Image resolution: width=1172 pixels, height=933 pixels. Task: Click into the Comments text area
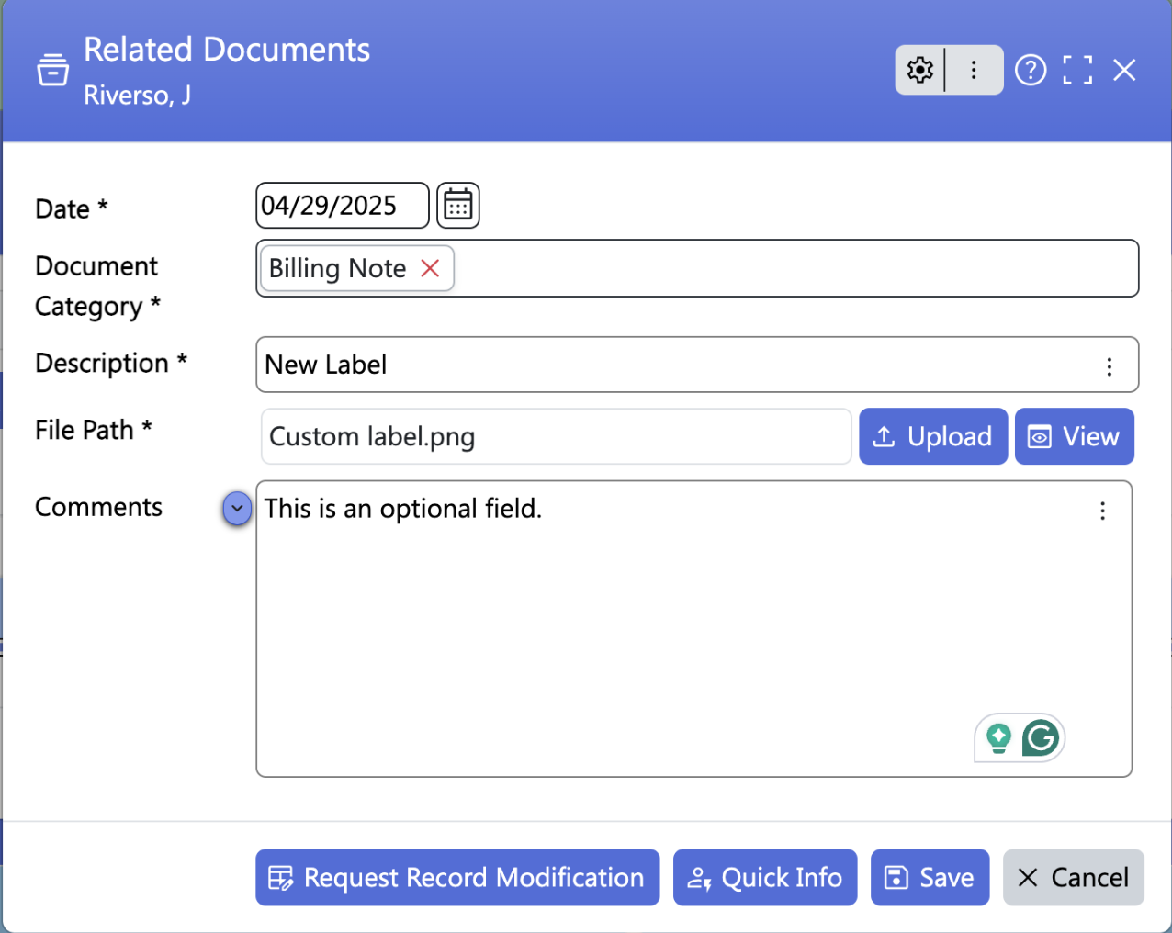(x=693, y=629)
